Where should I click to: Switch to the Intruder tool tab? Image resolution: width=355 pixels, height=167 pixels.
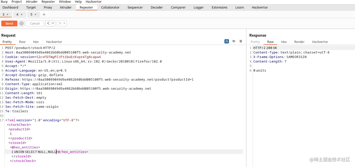coord(66,7)
